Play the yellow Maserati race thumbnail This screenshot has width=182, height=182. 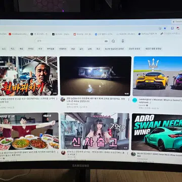point(158,76)
